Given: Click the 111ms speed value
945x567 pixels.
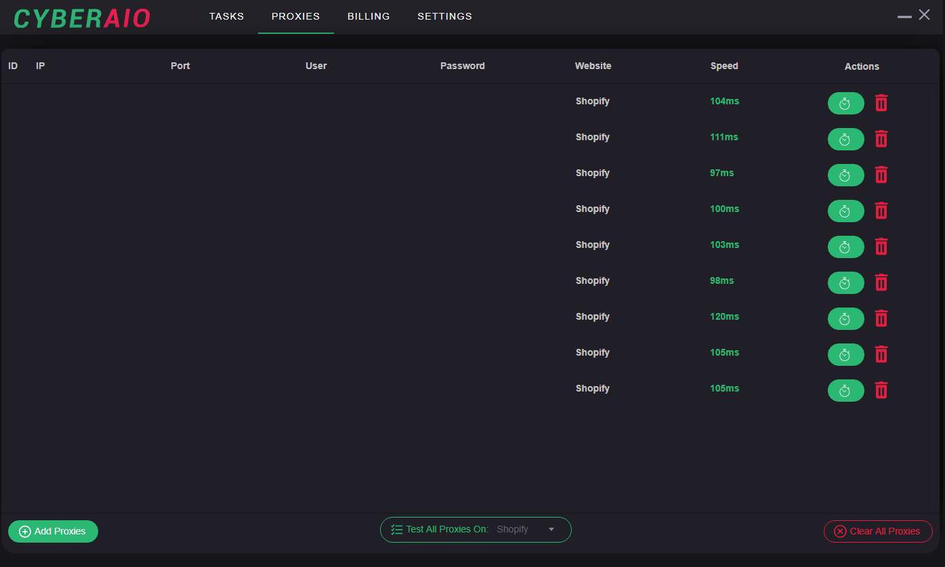Looking at the screenshot, I should [724, 138].
